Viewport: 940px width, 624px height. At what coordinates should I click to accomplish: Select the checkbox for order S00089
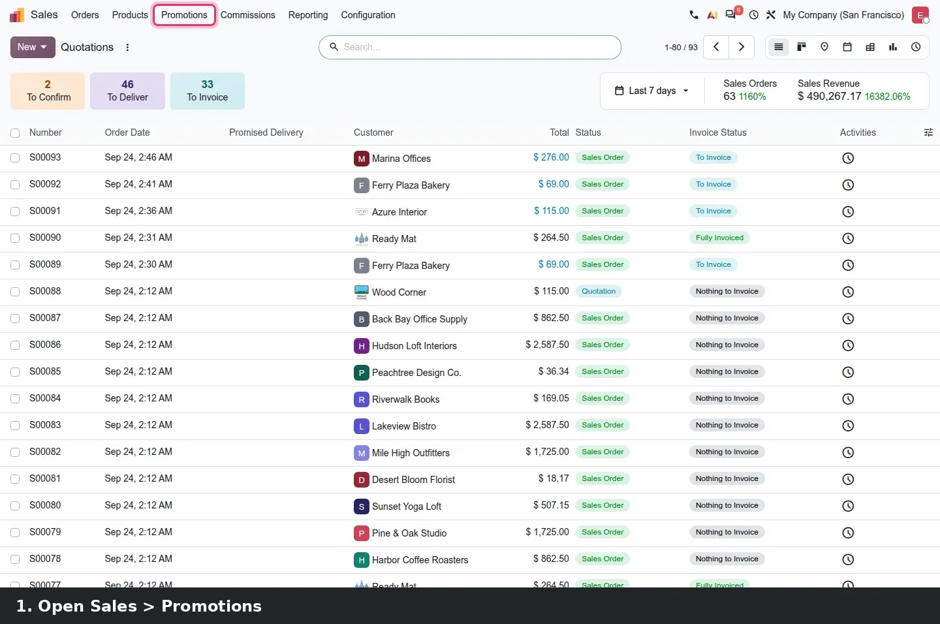coord(15,265)
